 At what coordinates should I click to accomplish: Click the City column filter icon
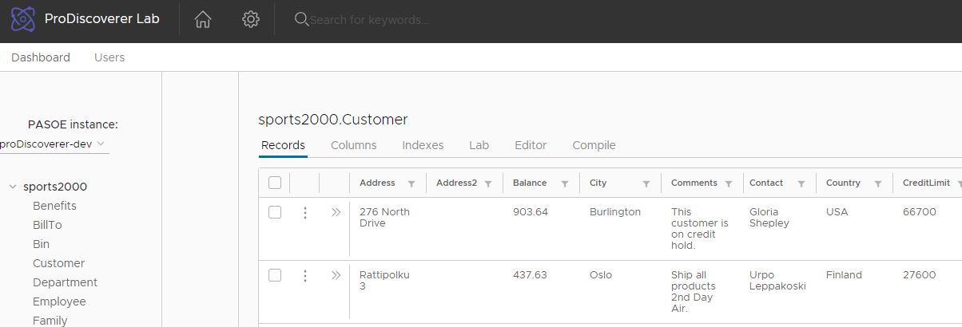[646, 183]
